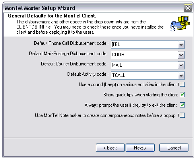
Task: Click the 'Default Mail/Postage Disbursement code' label
Action: tap(69, 54)
